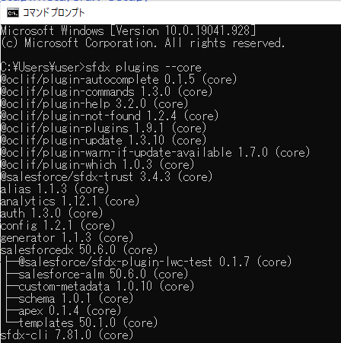This screenshot has height=343, width=341.
Task: Click the plugin-warn-if-update-available 1.7.0 line
Action: pyautogui.click(x=155, y=153)
